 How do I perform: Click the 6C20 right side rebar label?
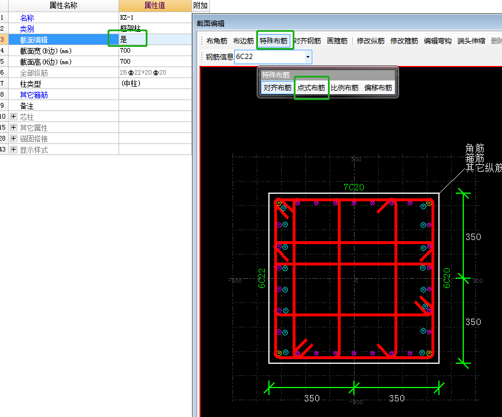point(447,278)
